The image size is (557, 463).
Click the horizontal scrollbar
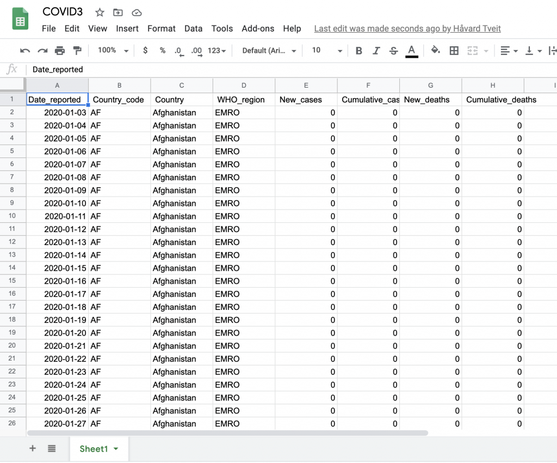click(x=227, y=433)
